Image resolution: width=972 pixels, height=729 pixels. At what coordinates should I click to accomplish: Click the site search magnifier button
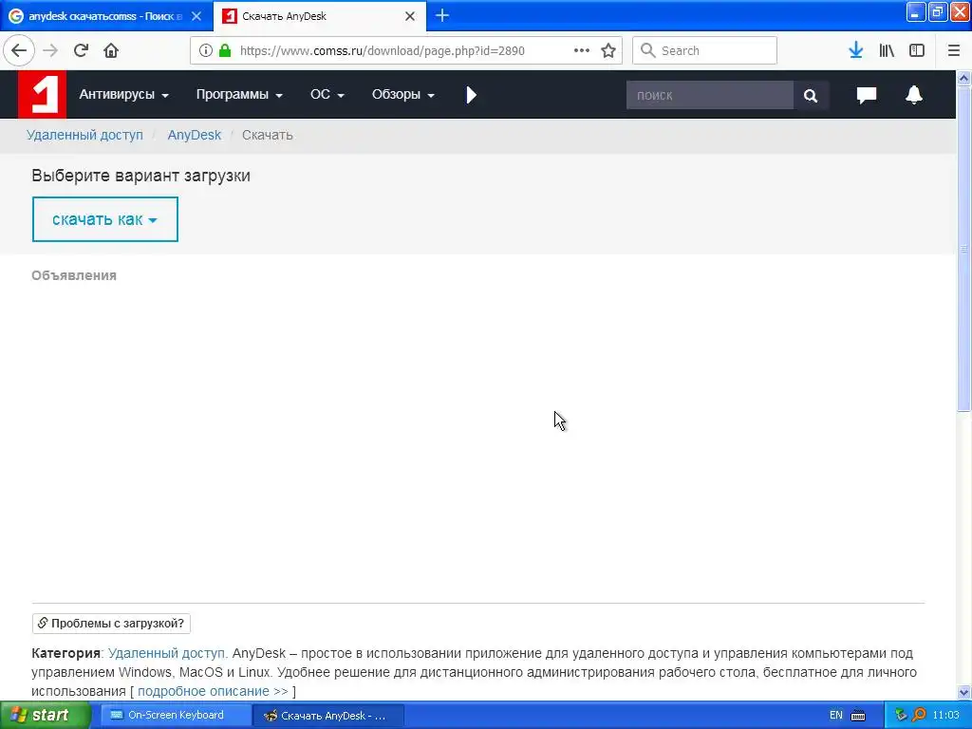pyautogui.click(x=811, y=95)
